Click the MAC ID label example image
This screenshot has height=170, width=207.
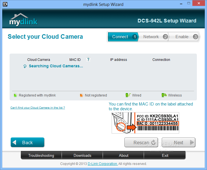145,123
